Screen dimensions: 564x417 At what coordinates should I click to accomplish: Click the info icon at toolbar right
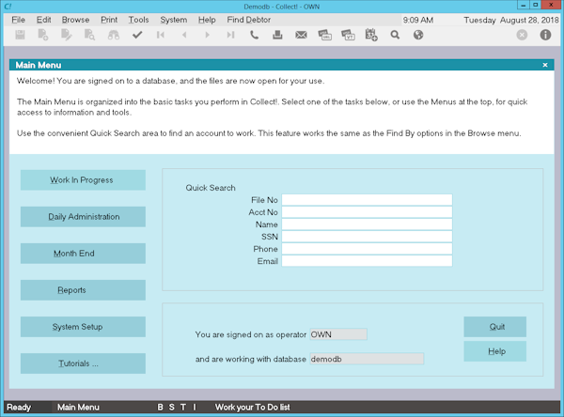(546, 36)
